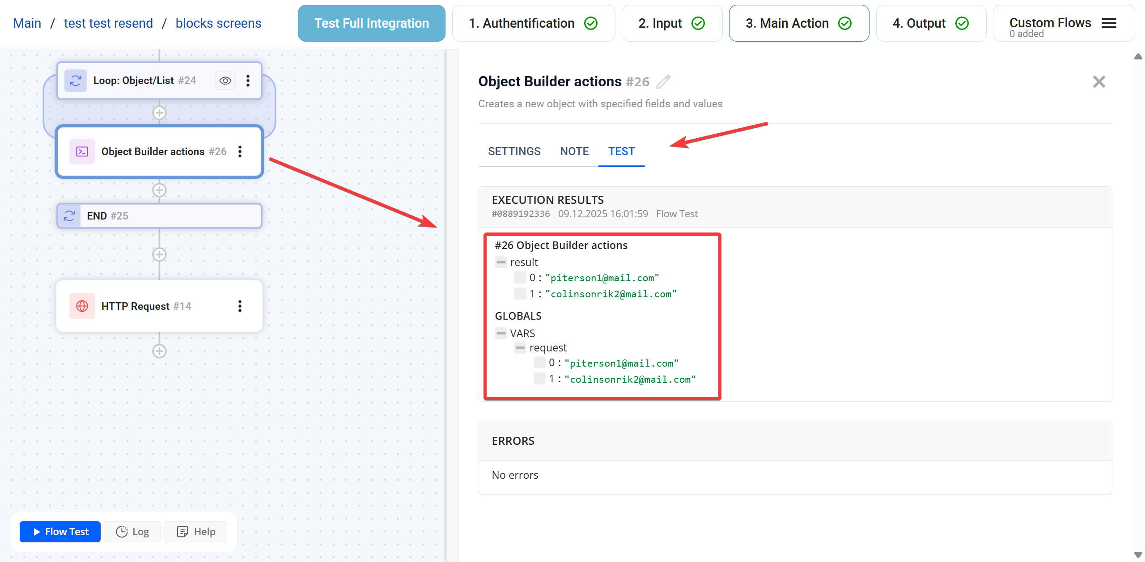Click the Loop refresh arrows icon
Image resolution: width=1145 pixels, height=562 pixels.
coord(76,80)
